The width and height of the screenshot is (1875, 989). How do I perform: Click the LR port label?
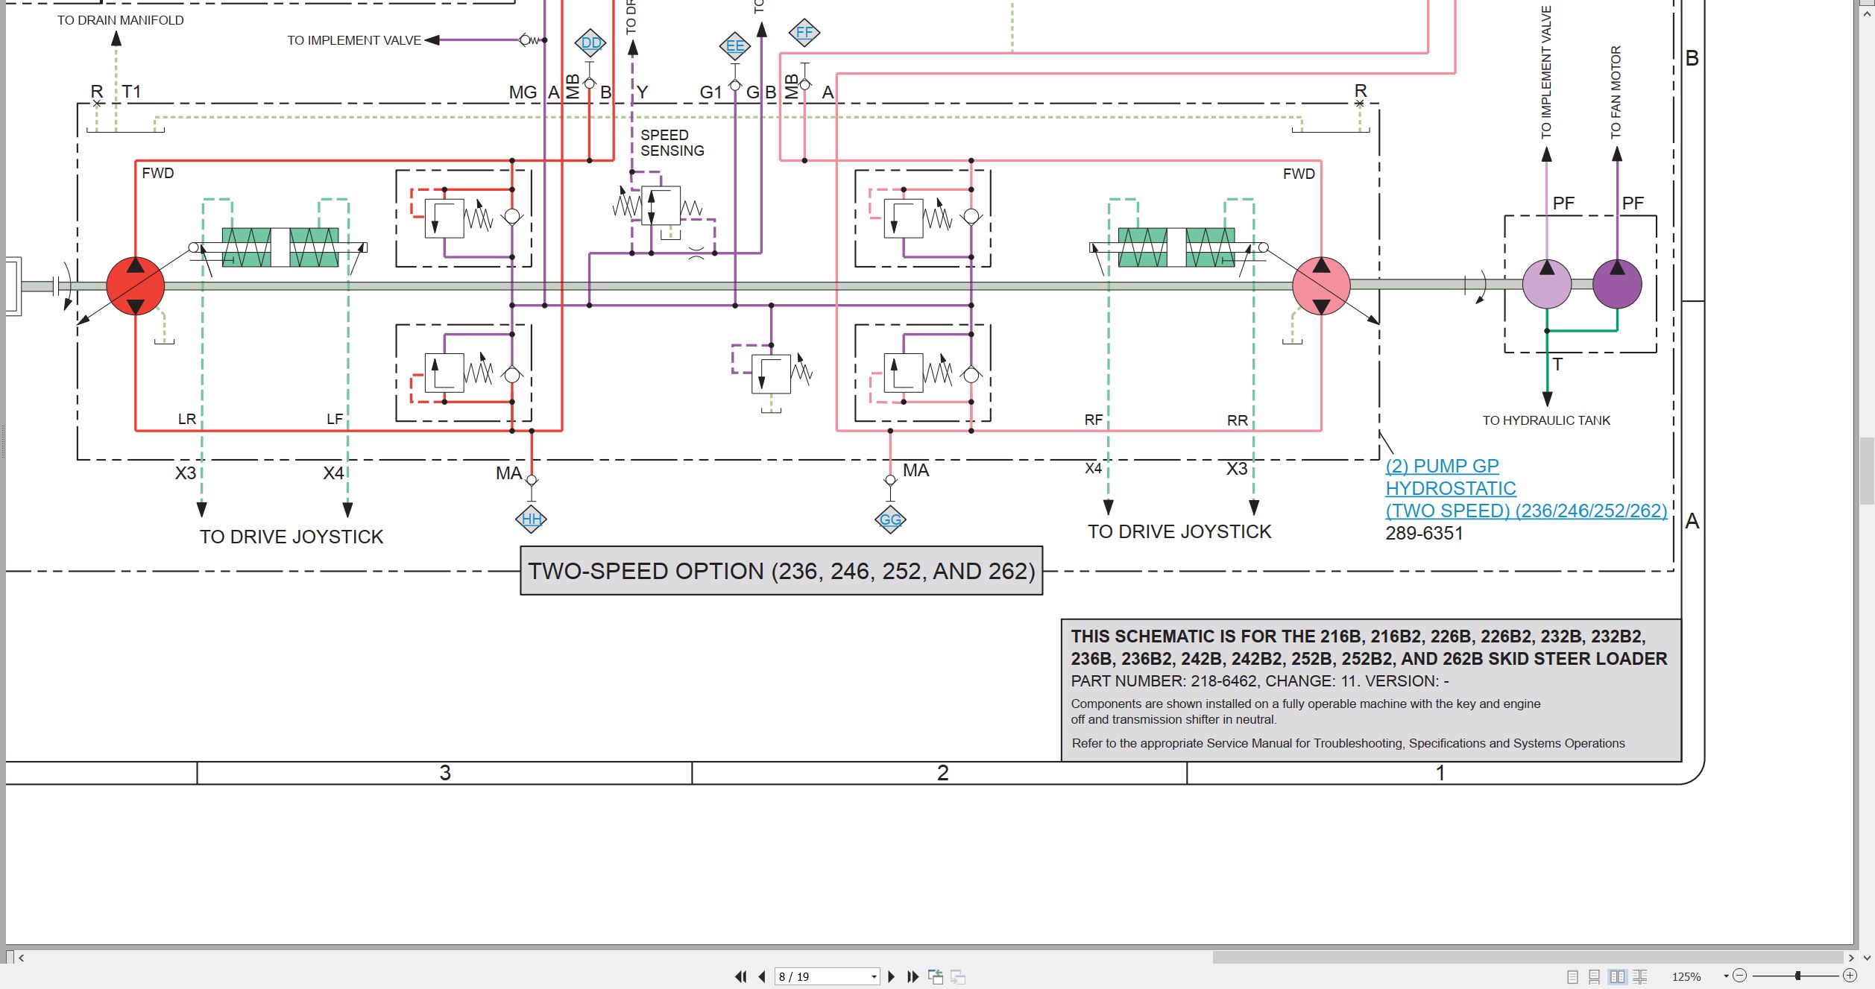187,419
